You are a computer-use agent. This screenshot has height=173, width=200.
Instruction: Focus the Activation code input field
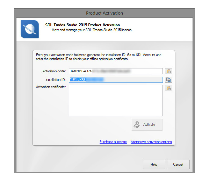pos(116,71)
